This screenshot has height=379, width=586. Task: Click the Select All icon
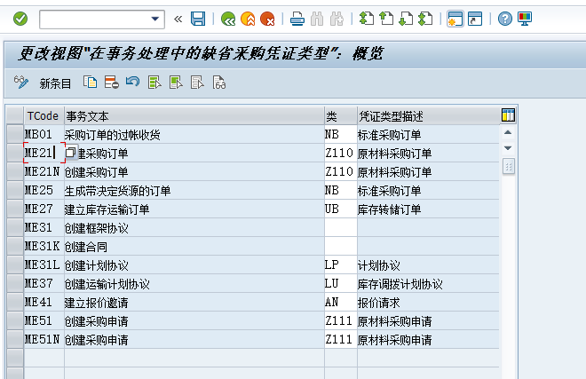[154, 83]
